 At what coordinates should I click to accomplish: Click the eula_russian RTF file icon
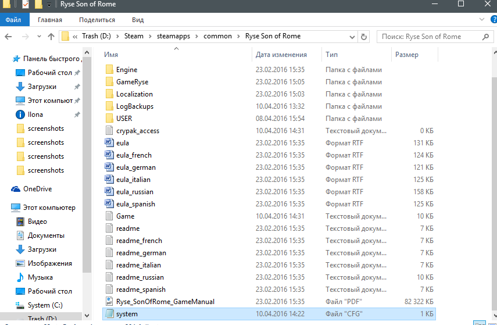coord(109,192)
